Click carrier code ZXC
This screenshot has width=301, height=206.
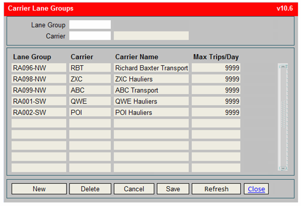90,79
